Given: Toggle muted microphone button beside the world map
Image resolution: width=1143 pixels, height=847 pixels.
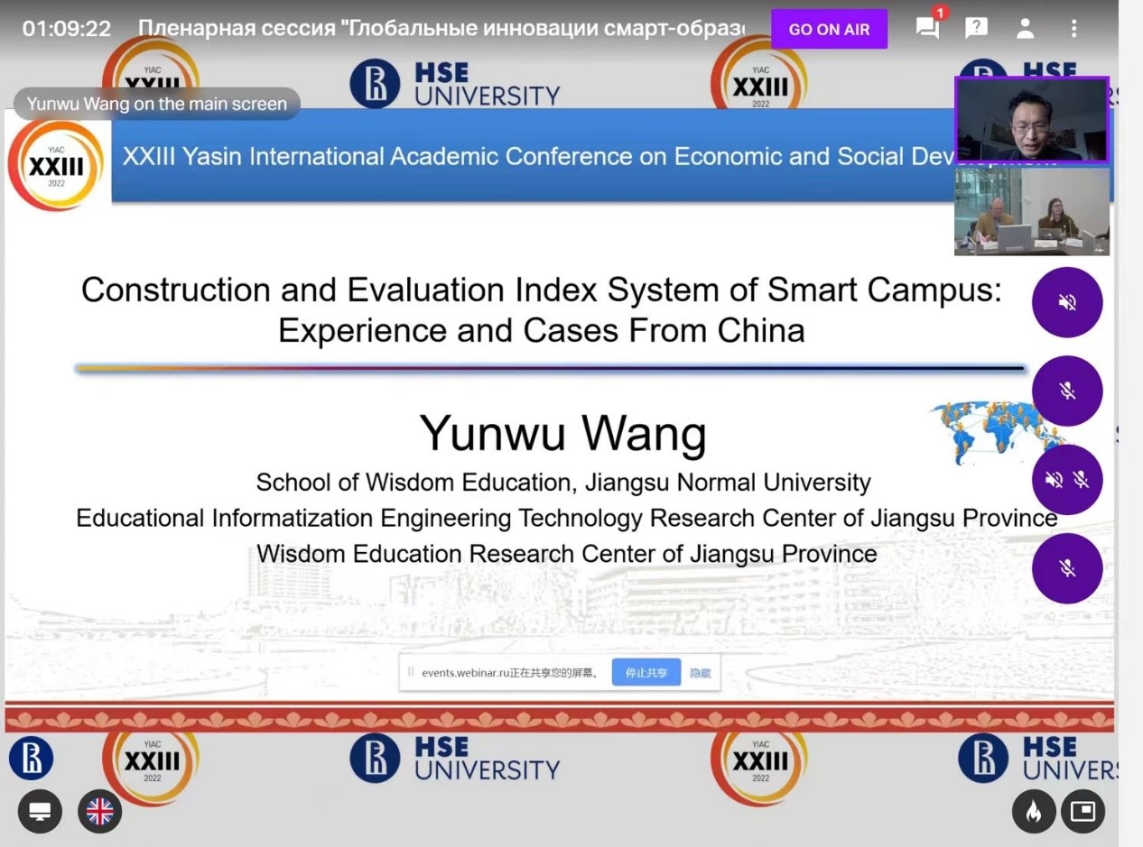Looking at the screenshot, I should [1067, 391].
